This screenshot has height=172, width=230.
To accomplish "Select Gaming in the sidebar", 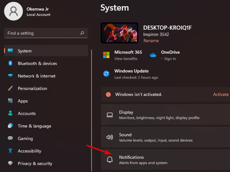I will coord(46,138).
